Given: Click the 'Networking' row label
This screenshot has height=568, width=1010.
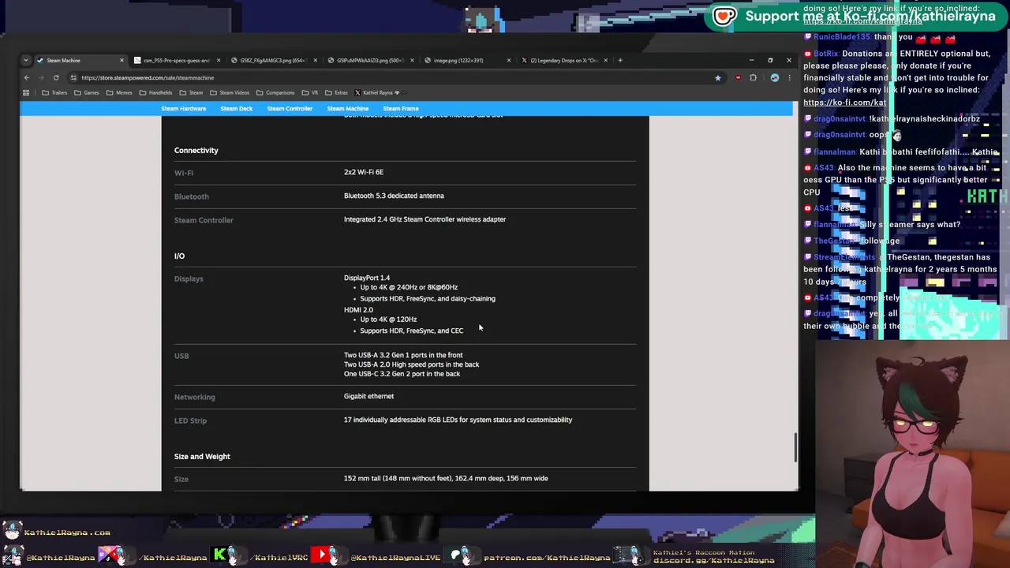Looking at the screenshot, I should (194, 397).
